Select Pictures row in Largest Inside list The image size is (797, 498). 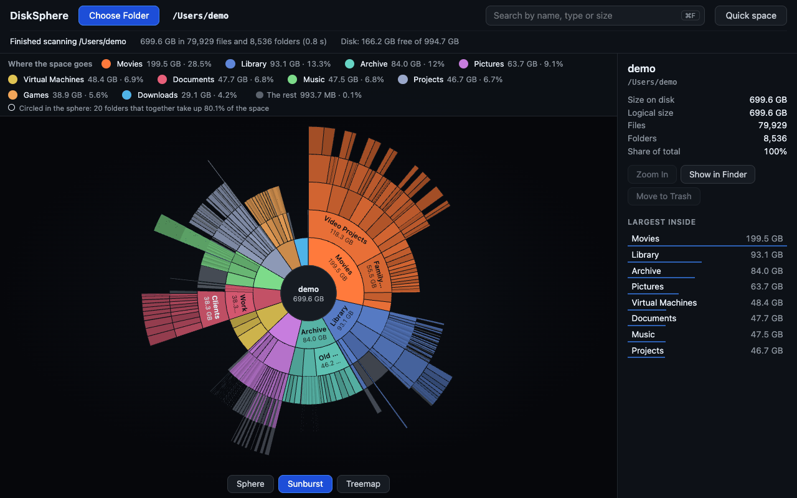pyautogui.click(x=707, y=286)
